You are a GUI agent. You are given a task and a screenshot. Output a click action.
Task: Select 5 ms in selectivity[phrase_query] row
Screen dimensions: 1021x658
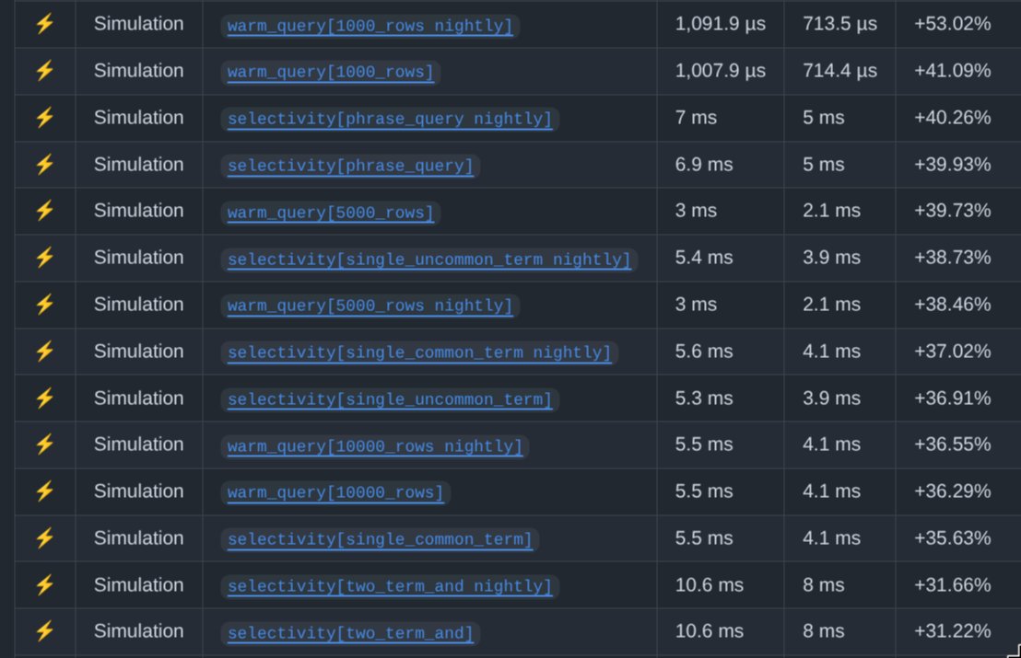[824, 165]
